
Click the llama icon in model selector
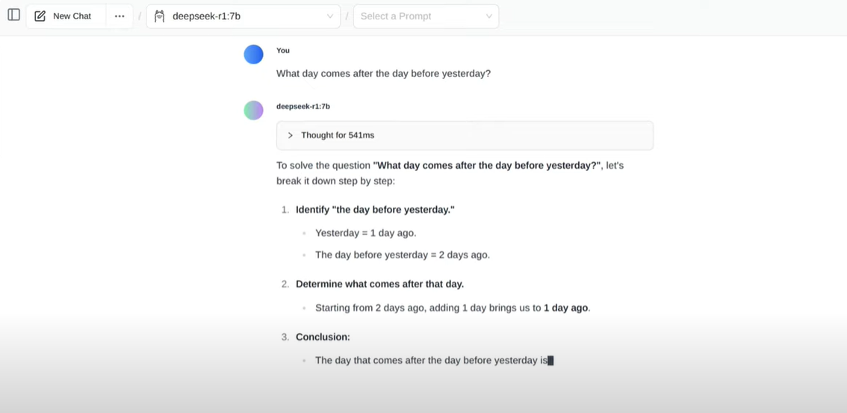click(159, 16)
